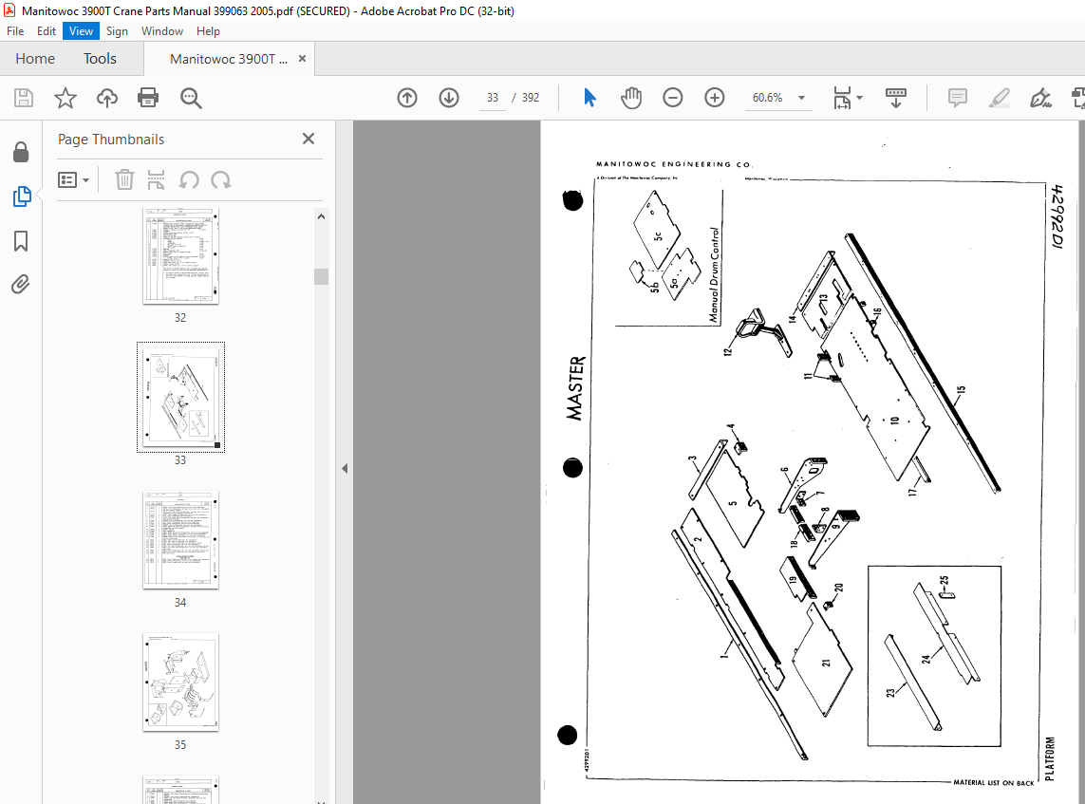
Task: Open the thumbnails options menu button
Action: (73, 180)
